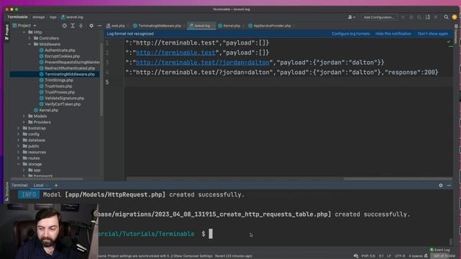Viewport: 461px width, 259px height.
Task: Collapse the Http folder
Action: tap(24, 32)
